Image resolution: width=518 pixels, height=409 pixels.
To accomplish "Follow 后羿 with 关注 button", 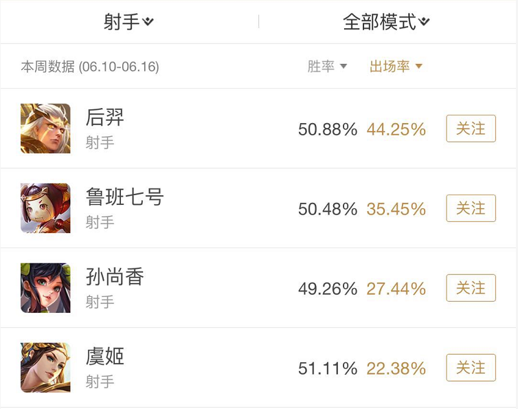I will [x=471, y=129].
